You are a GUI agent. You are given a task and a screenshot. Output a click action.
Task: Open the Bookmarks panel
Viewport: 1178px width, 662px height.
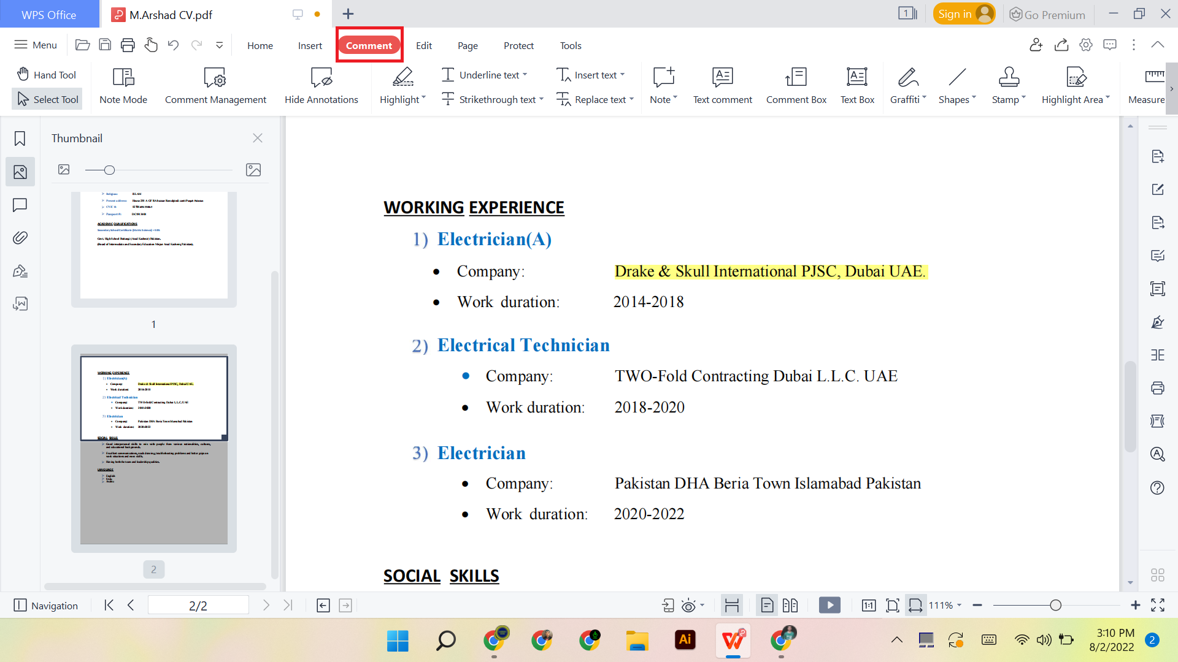point(20,139)
